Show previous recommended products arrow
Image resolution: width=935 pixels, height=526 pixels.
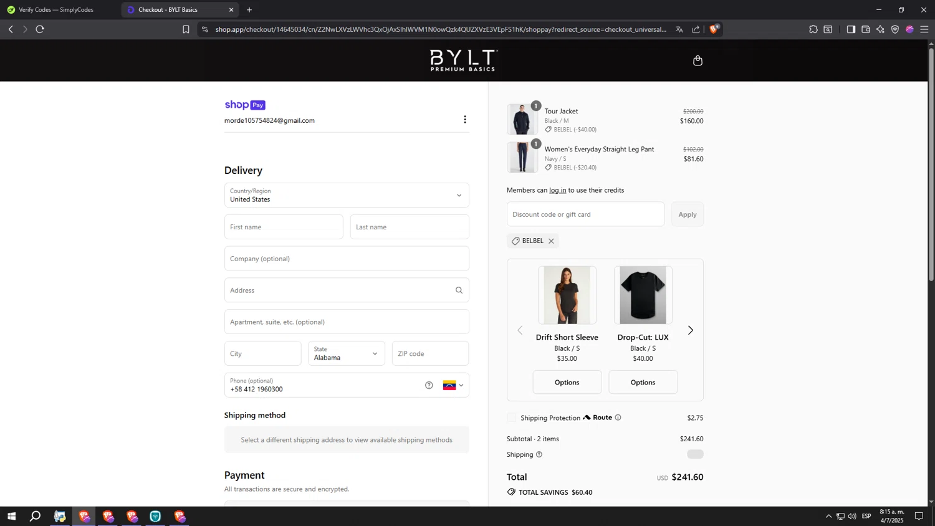520,330
